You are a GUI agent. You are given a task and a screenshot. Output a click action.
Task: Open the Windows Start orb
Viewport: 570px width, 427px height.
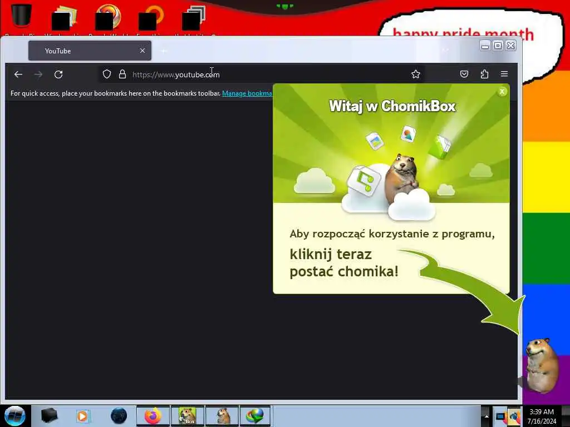click(x=14, y=416)
